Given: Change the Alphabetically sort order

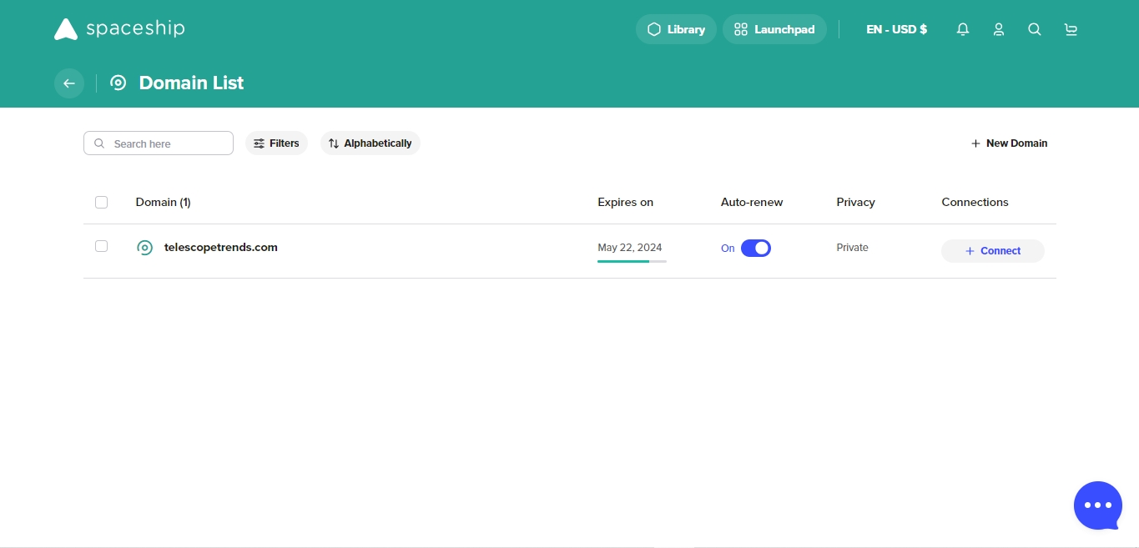Looking at the screenshot, I should pos(370,143).
